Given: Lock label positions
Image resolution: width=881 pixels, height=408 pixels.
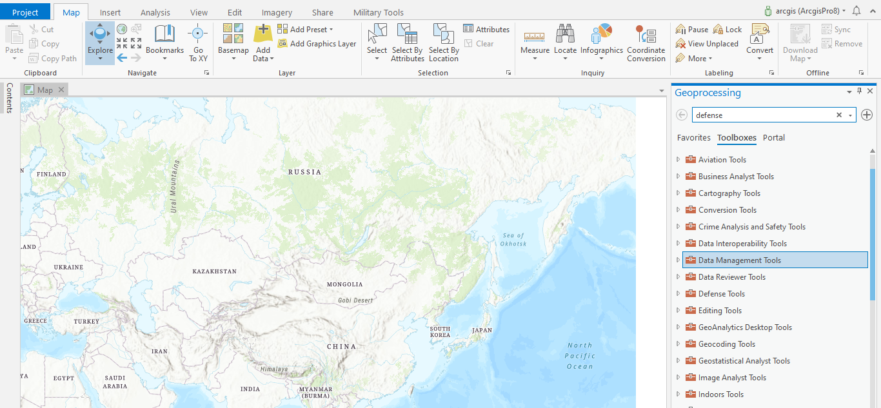Looking at the screenshot, I should pyautogui.click(x=727, y=29).
